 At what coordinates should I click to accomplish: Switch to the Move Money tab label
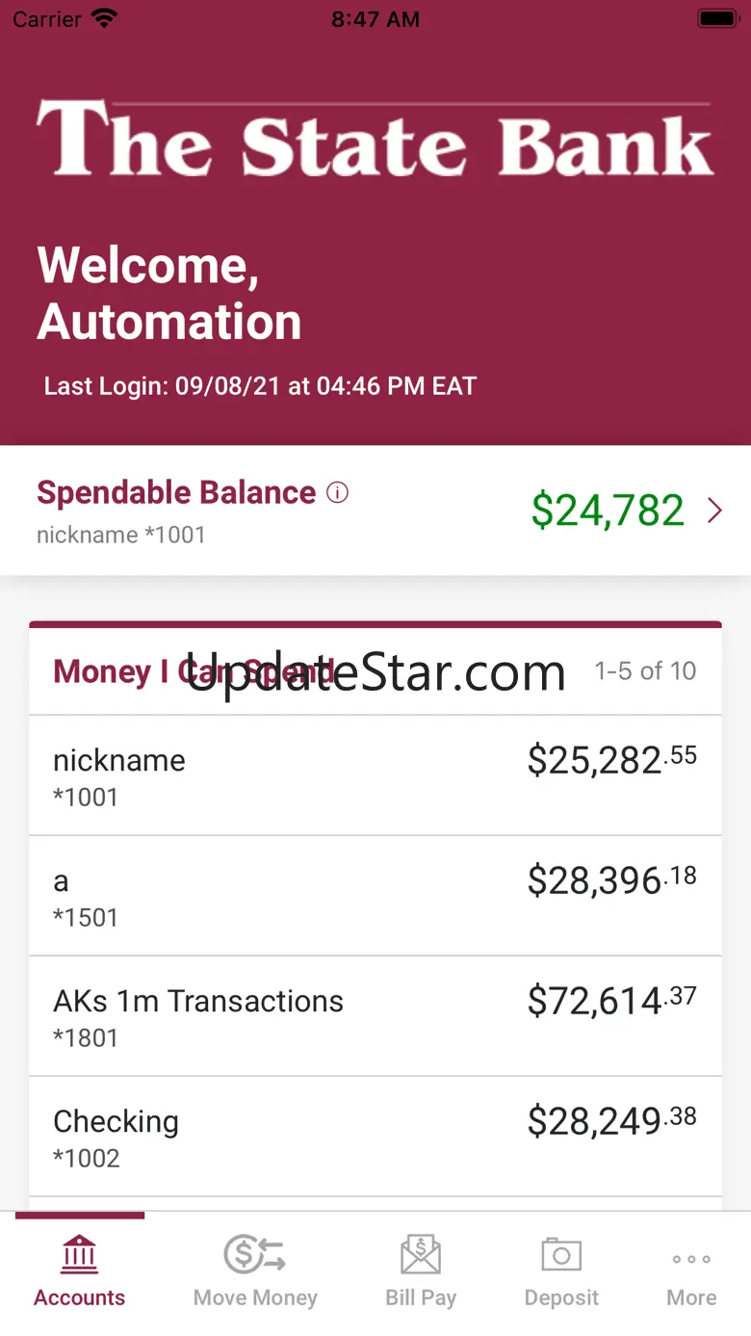click(255, 1297)
